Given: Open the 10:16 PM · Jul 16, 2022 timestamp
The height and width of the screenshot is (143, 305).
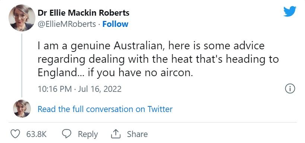Looking at the screenshot, I should point(80,89).
